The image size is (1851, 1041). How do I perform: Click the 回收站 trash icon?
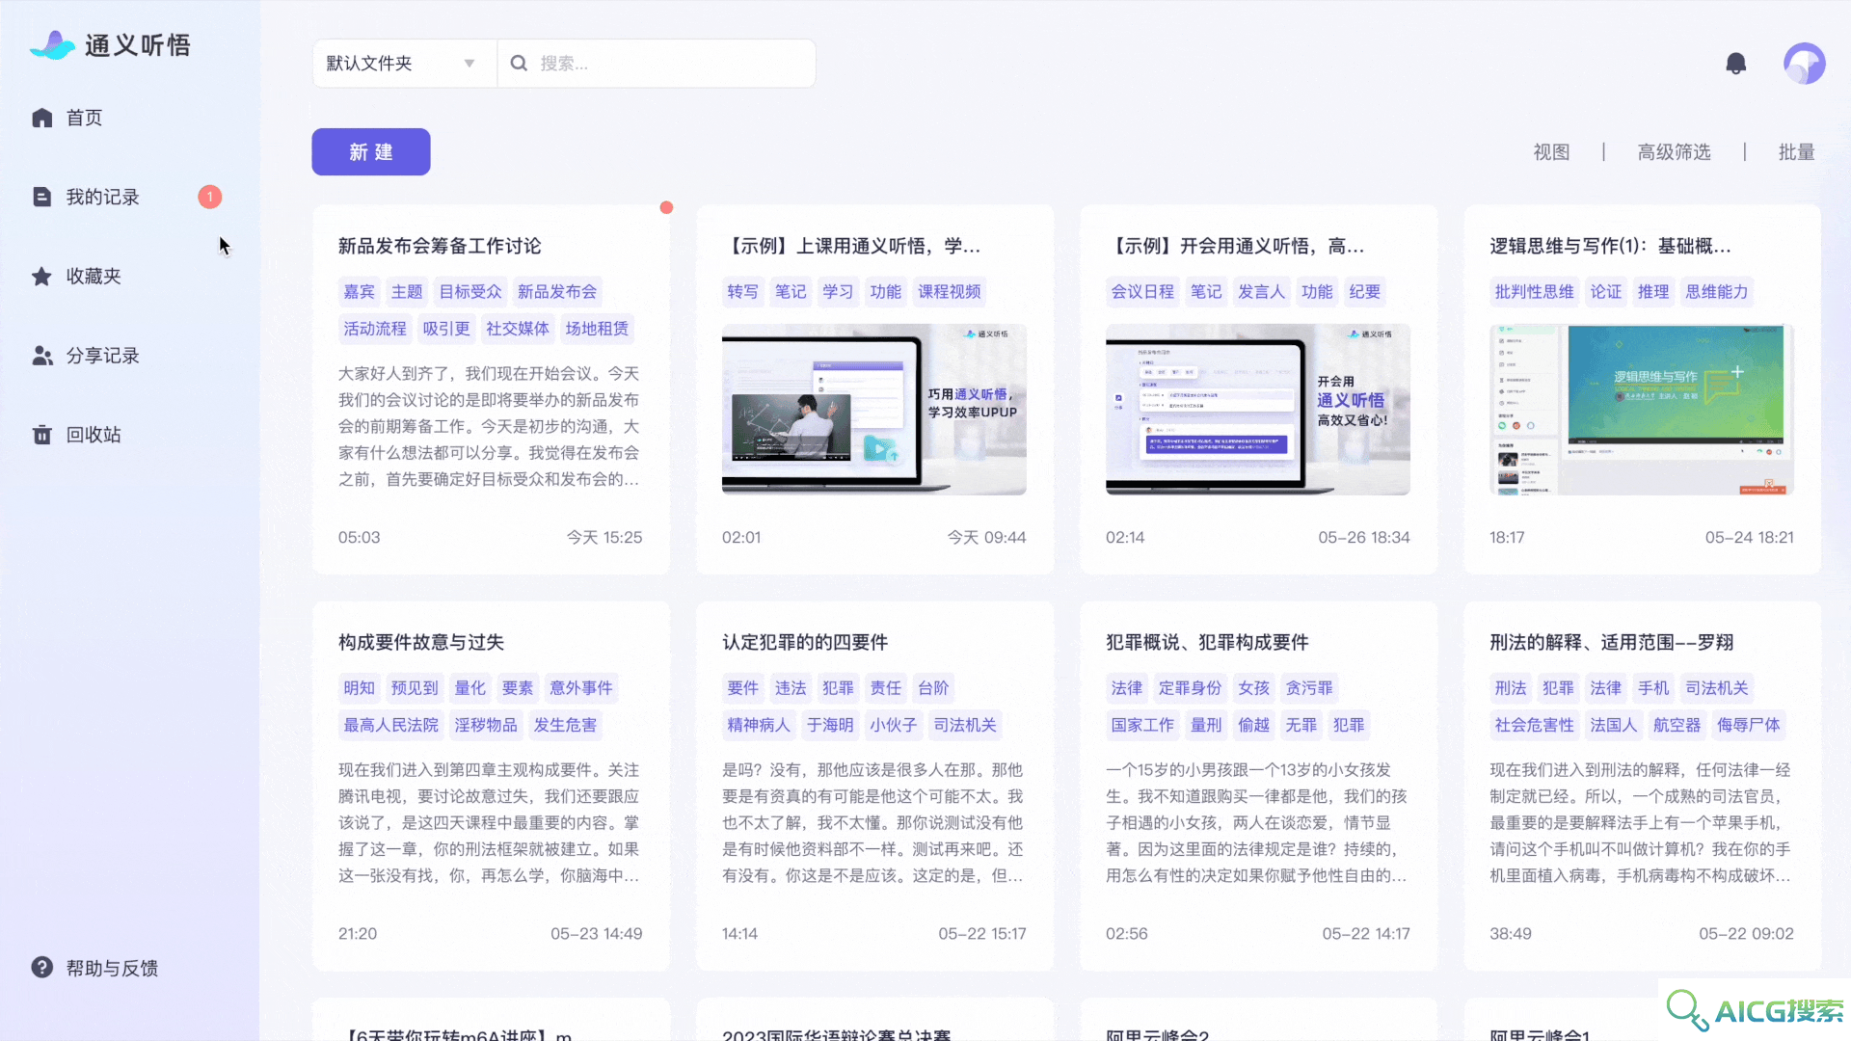pos(41,435)
